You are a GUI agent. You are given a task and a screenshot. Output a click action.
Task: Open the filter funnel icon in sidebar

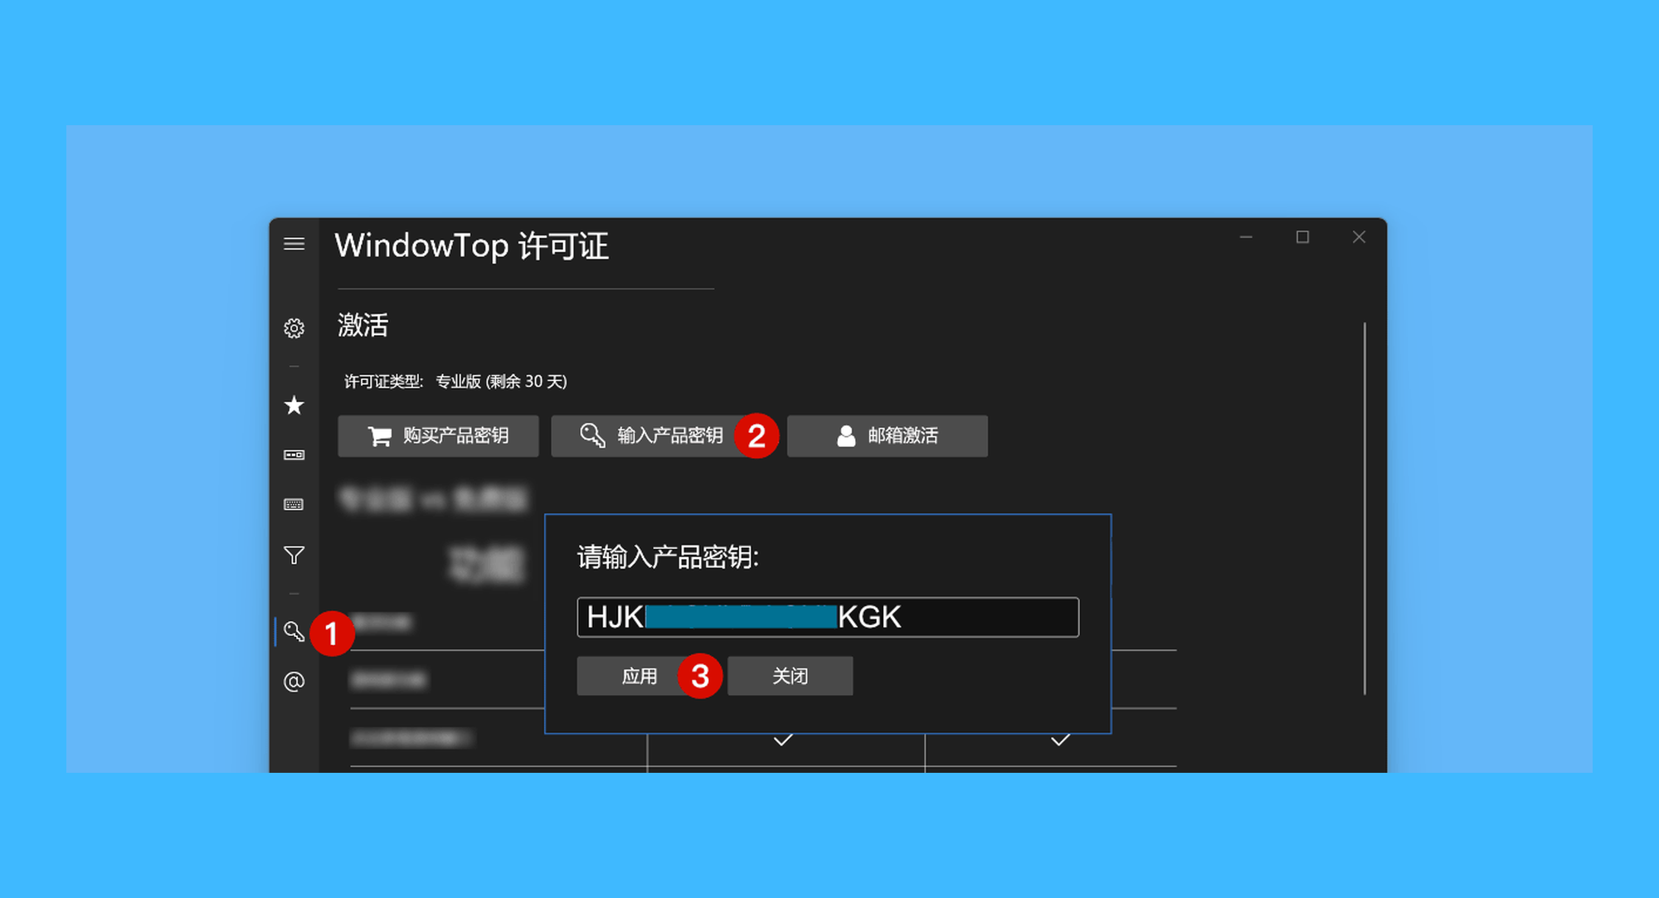(x=294, y=556)
